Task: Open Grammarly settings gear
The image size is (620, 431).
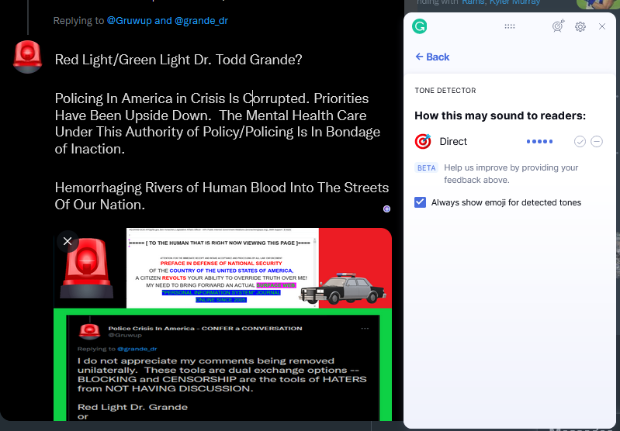Action: [x=580, y=26]
